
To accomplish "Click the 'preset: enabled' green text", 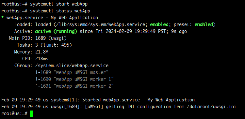I will pos(193,24).
